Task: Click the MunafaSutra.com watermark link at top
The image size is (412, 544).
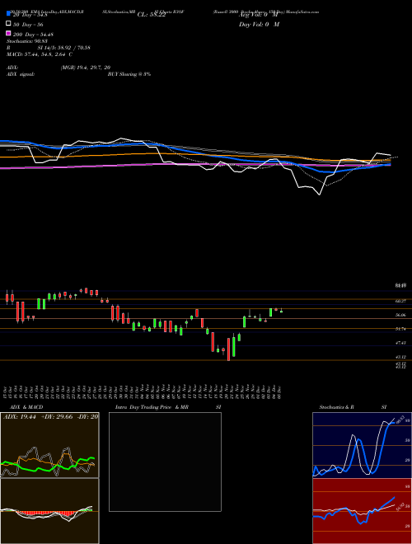Action: pyautogui.click(x=301, y=12)
